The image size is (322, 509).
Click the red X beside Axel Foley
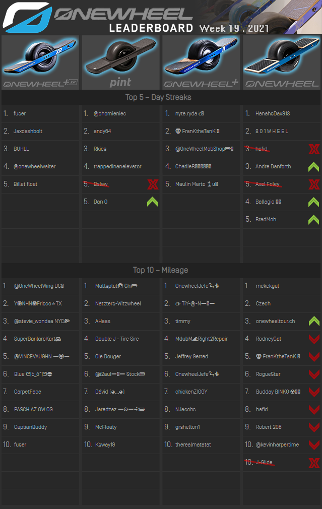point(313,184)
